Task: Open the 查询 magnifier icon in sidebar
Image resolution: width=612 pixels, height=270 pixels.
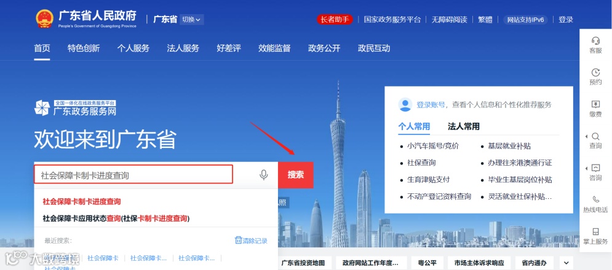Action: (x=595, y=136)
